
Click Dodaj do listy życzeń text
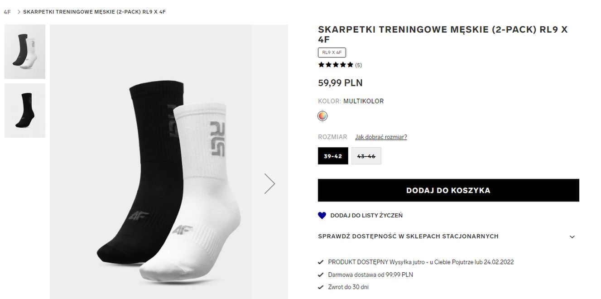(366, 216)
